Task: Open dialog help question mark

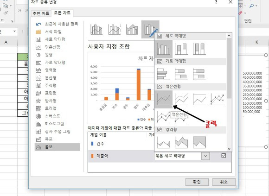Action: tap(216, 2)
